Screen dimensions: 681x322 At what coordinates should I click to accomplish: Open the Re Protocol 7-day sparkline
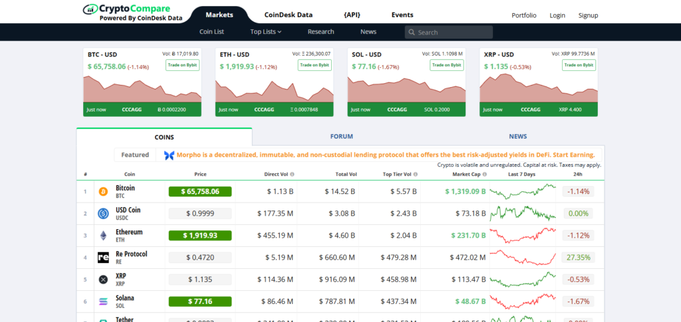[523, 258]
